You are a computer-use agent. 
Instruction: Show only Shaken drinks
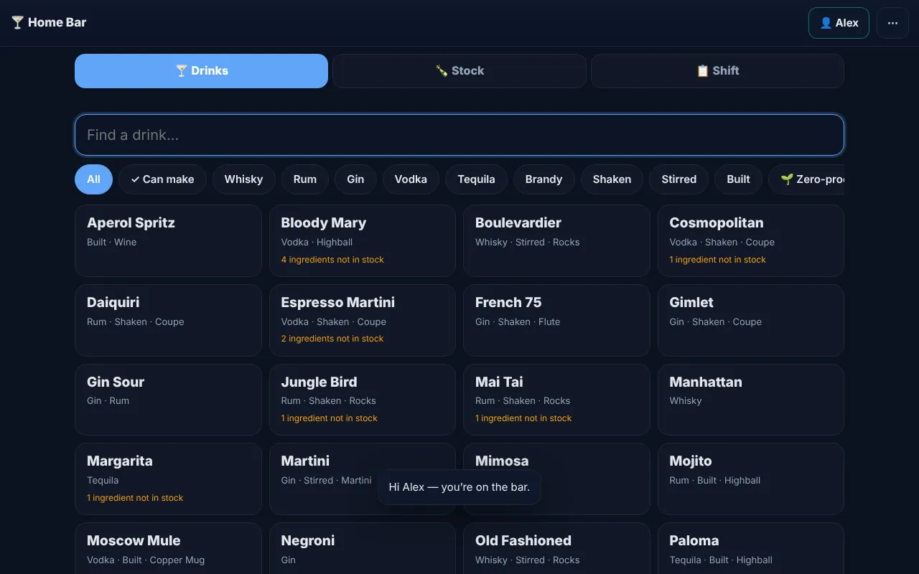click(x=612, y=179)
